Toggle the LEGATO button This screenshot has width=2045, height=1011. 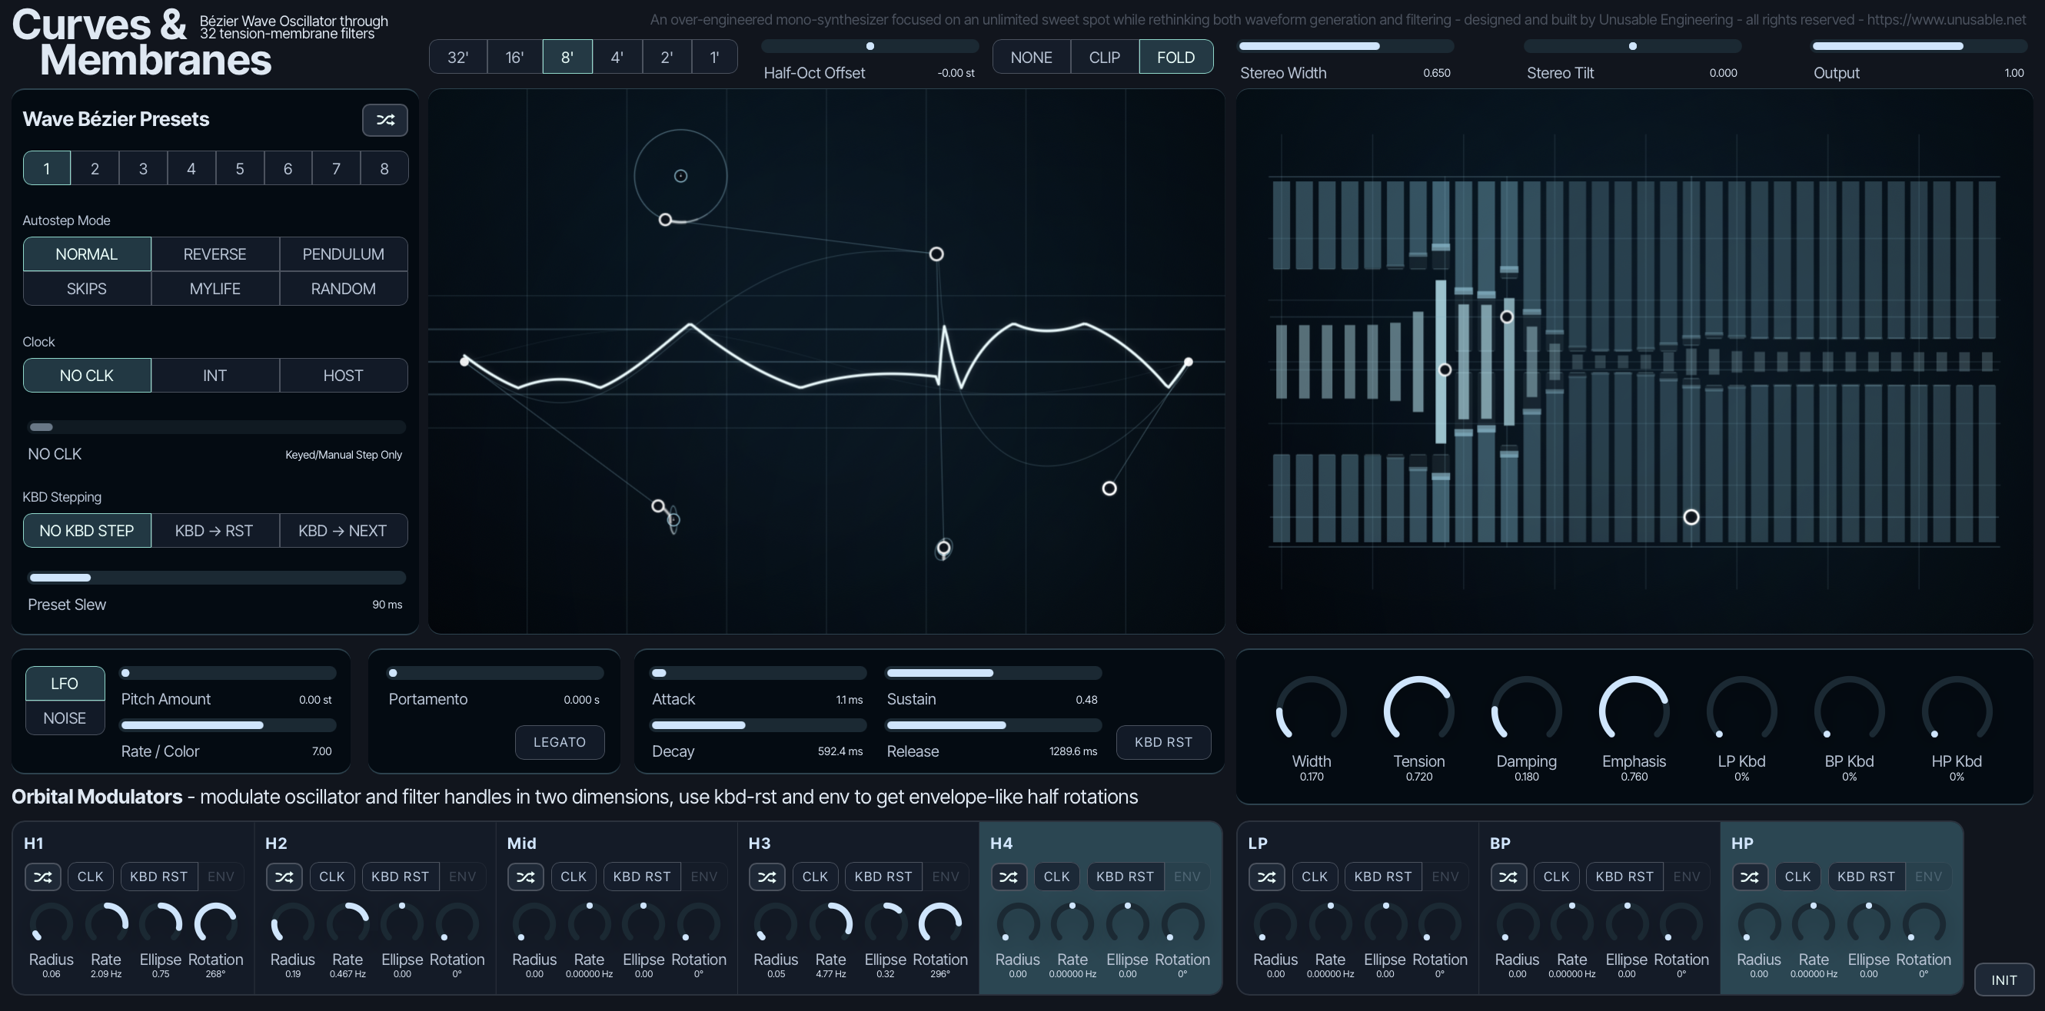[560, 742]
